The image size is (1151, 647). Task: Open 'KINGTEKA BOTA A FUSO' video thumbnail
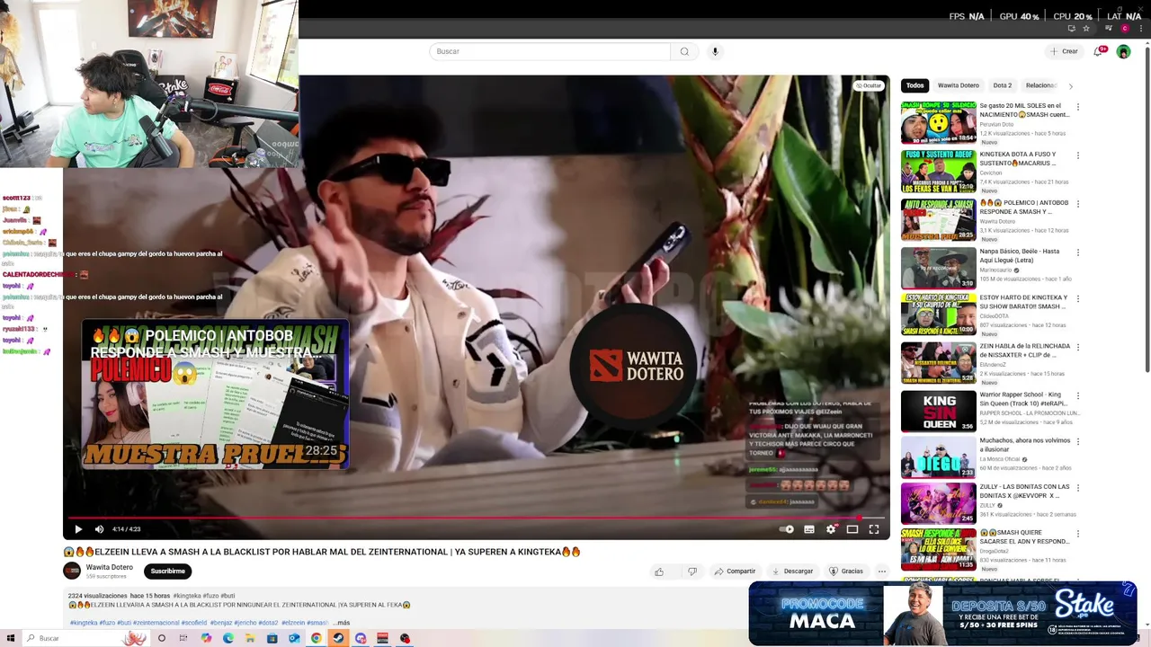(x=939, y=172)
